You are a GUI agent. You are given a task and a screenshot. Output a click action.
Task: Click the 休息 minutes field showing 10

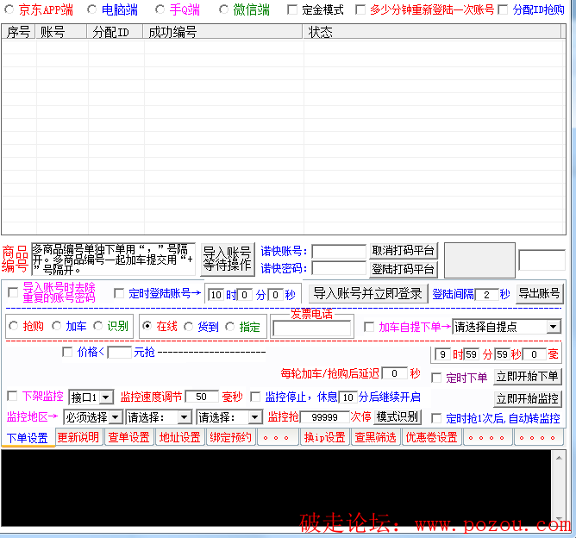[347, 397]
